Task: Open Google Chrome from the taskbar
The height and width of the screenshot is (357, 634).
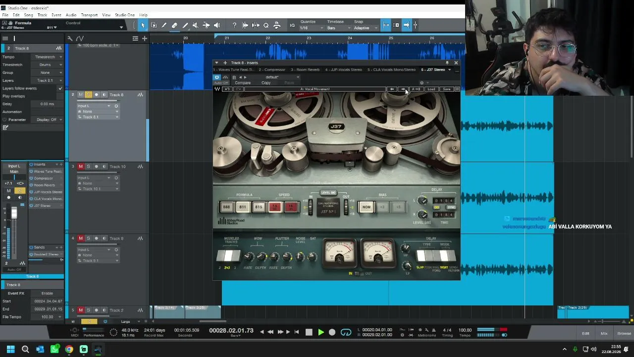Action: pos(69,350)
